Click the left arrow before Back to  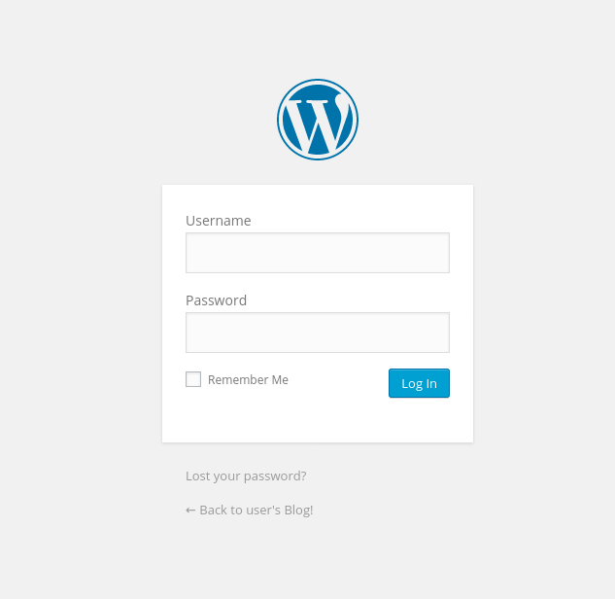[x=190, y=511]
